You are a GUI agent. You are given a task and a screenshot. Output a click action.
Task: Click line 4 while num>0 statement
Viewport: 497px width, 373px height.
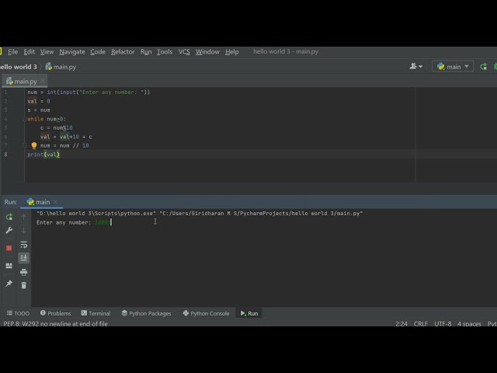47,119
